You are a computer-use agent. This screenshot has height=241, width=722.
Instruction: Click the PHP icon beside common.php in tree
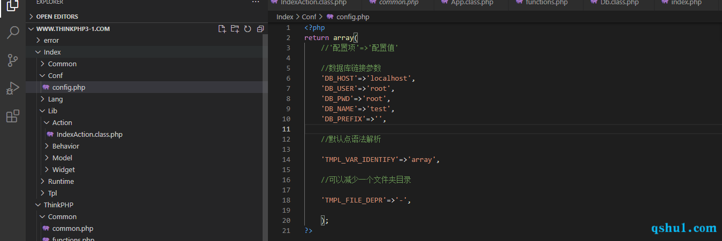click(46, 228)
